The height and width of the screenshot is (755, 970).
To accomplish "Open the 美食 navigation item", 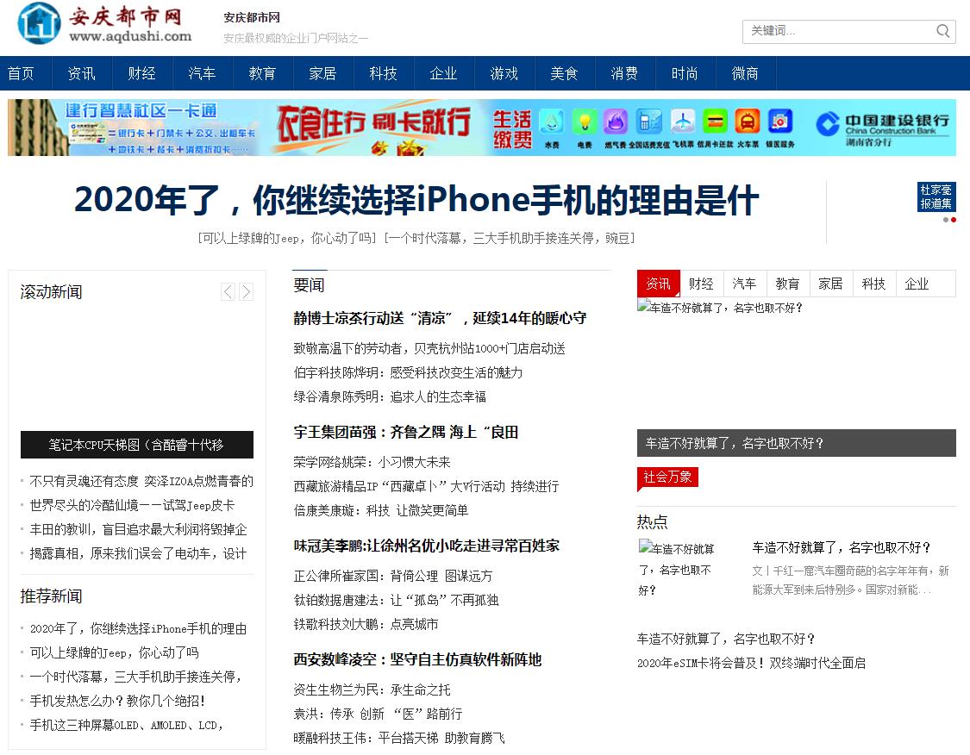I will [x=564, y=73].
